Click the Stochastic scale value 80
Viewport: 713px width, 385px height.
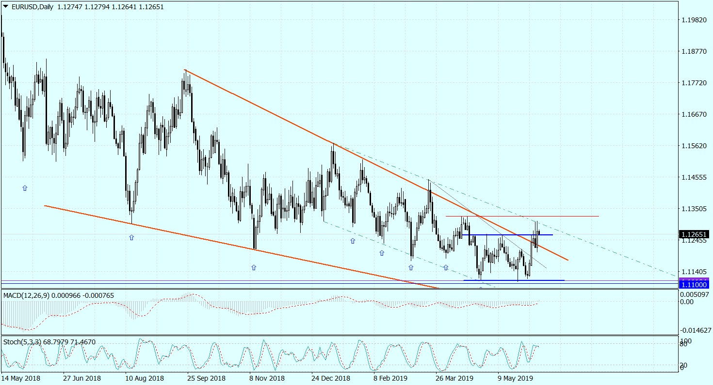pos(684,344)
